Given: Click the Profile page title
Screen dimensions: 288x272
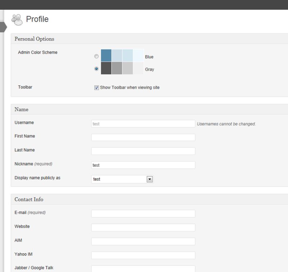Looking at the screenshot, I should click(37, 19).
